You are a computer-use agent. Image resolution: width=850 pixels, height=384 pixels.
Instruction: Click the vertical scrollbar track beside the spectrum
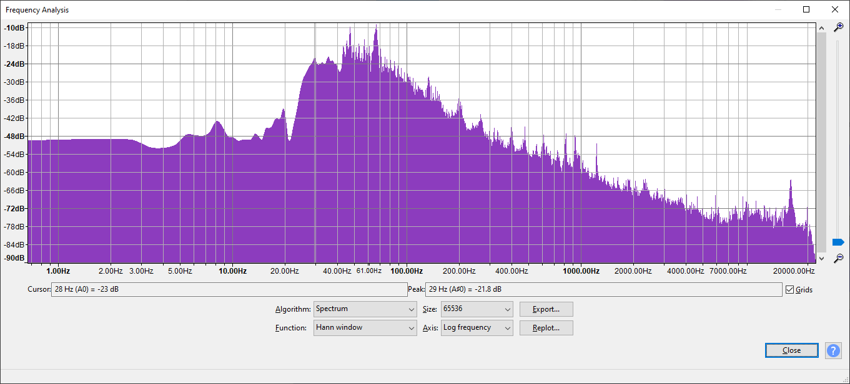821,143
